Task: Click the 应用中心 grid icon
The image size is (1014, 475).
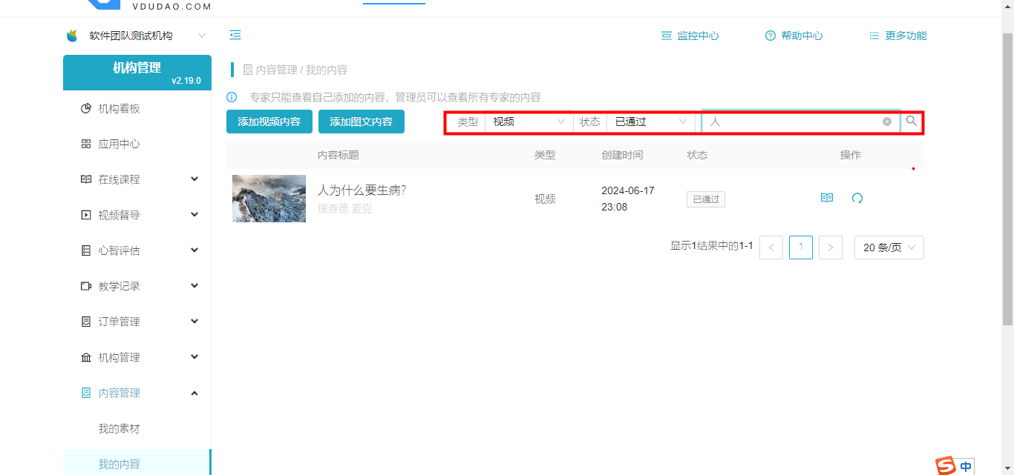Action: click(x=85, y=144)
